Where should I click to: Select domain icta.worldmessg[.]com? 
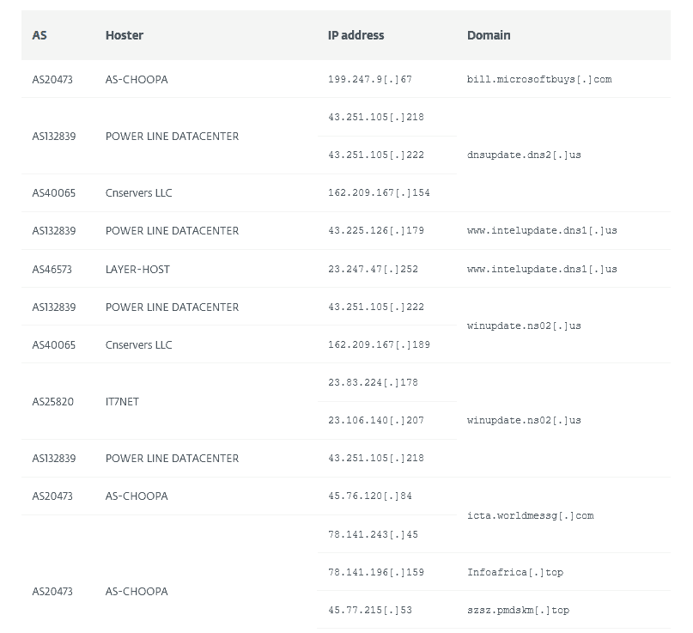531,515
